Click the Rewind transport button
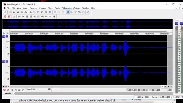This screenshot has width=183, height=103. point(42,17)
